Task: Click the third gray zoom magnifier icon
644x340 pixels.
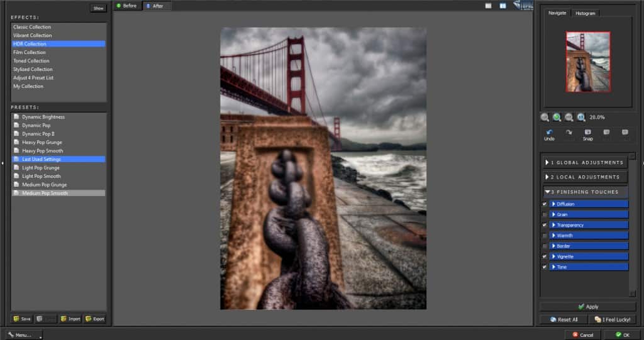Action: pyautogui.click(x=569, y=118)
